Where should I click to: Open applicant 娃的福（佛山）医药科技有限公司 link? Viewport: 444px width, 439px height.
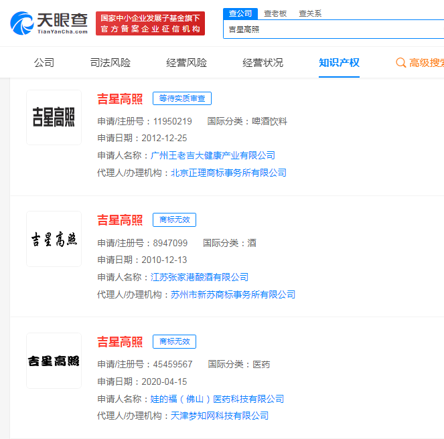coord(217,399)
